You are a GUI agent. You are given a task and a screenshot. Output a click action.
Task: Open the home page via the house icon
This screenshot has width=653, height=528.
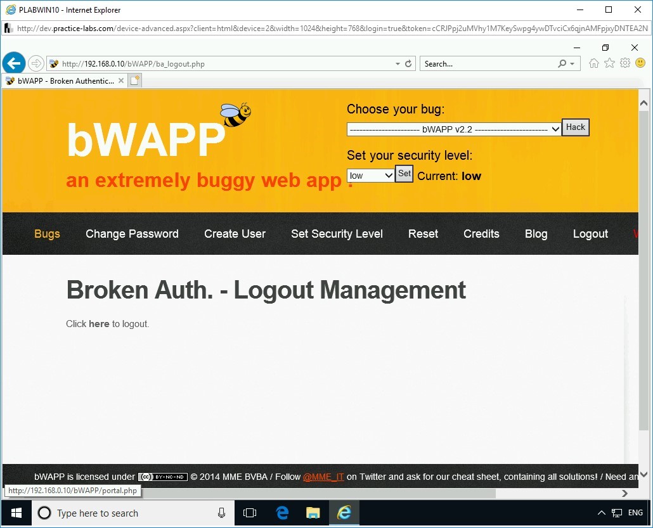[x=593, y=63]
